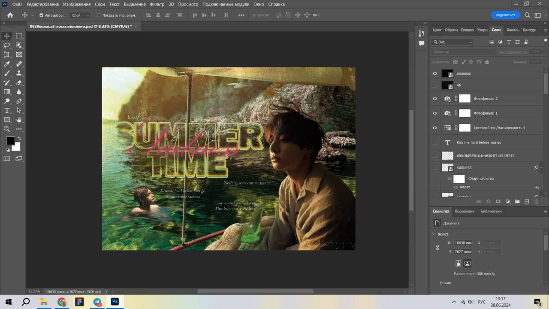Switch to the Коррекция tab
This screenshot has height=309, width=549.
465,211
